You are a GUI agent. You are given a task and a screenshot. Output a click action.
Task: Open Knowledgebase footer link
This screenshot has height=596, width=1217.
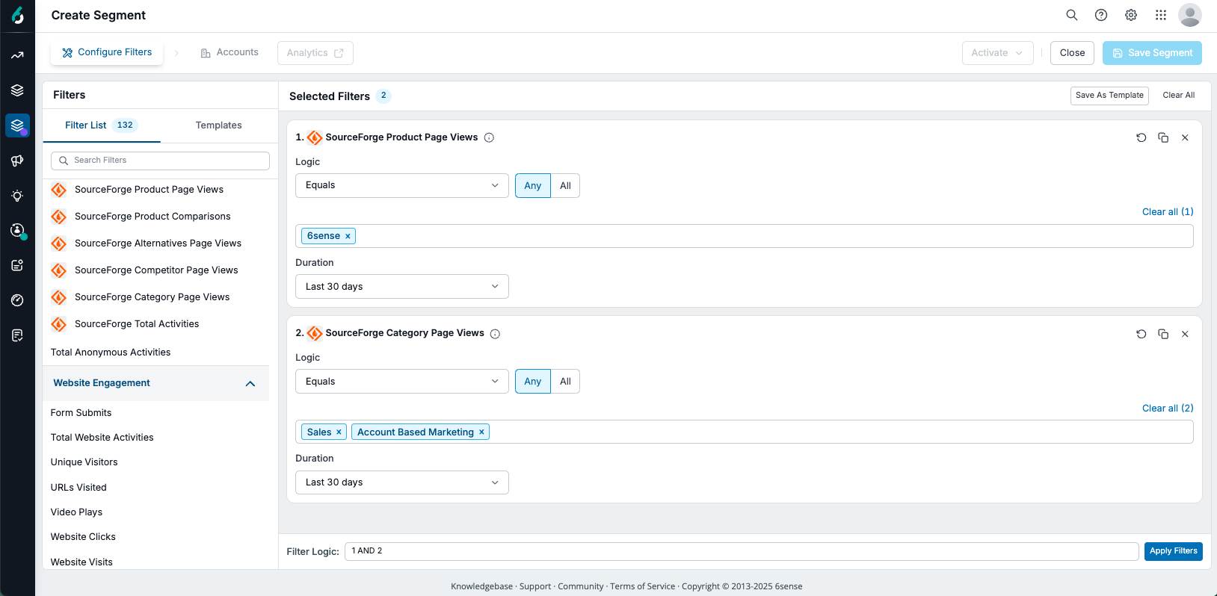(x=481, y=586)
